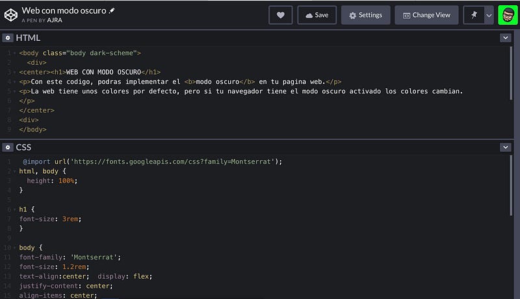This screenshot has width=520, height=299.
Task: Fold the h1 rule in CSS
Action: tap(14, 209)
